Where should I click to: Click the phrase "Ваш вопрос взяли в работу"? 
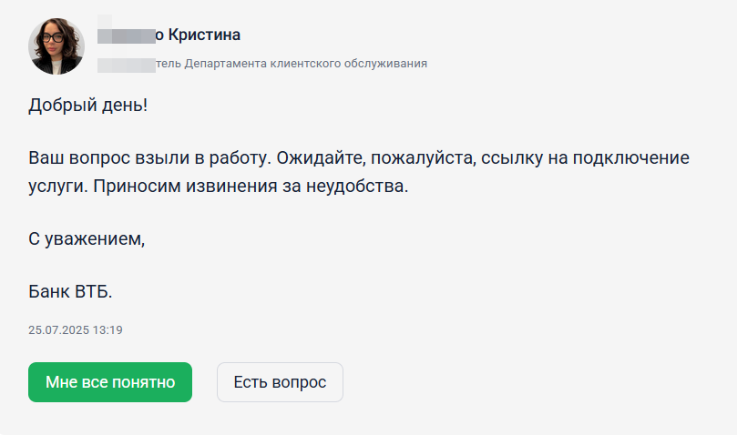148,157
